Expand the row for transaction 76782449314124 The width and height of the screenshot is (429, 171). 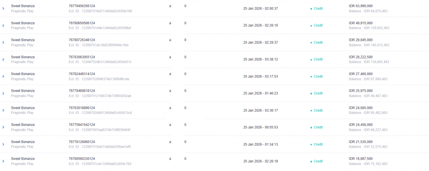(3, 76)
